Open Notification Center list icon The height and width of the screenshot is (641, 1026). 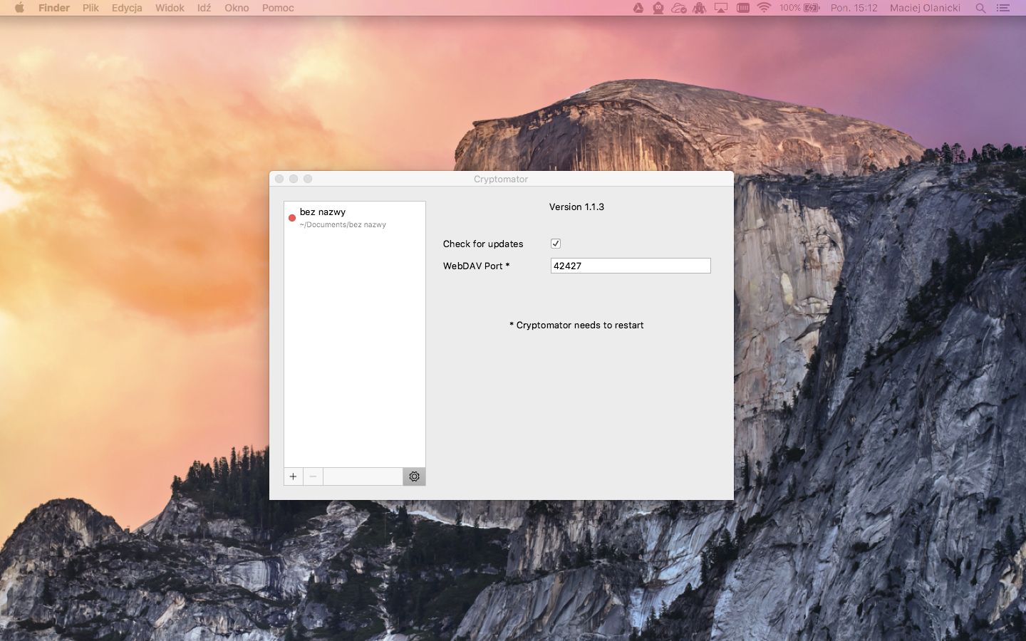[1003, 8]
